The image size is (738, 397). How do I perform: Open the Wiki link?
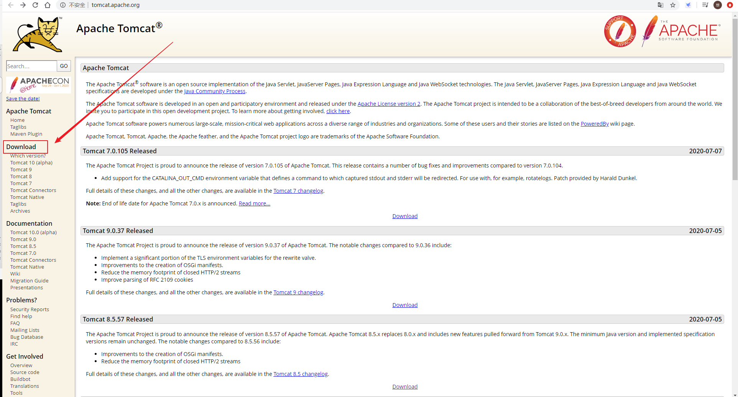coord(15,274)
